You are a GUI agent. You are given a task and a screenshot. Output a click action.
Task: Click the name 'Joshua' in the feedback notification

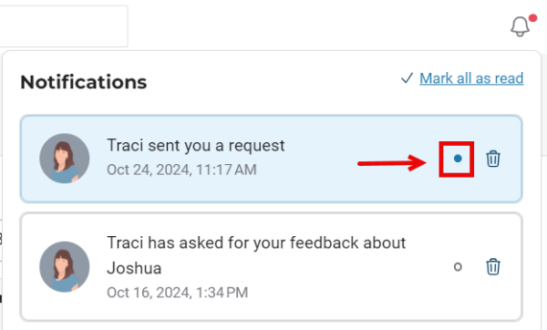pyautogui.click(x=134, y=268)
